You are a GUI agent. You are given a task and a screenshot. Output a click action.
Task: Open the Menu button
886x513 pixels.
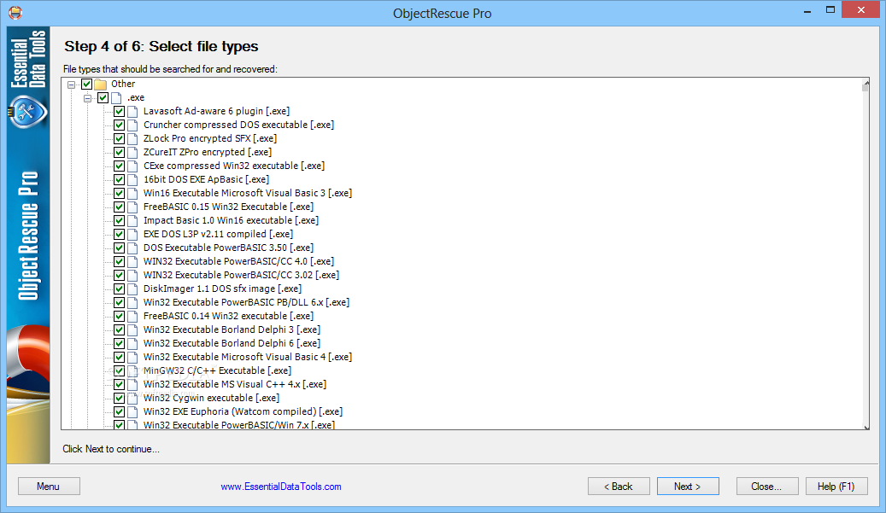click(49, 487)
